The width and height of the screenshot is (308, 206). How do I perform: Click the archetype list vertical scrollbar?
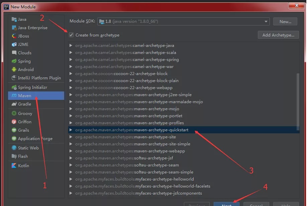pyautogui.click(x=298, y=102)
